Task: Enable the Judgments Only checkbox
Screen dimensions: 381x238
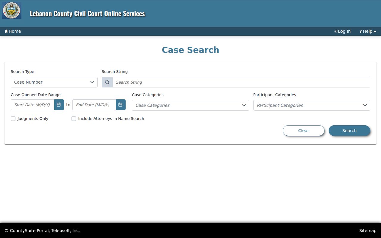Action: [13, 119]
